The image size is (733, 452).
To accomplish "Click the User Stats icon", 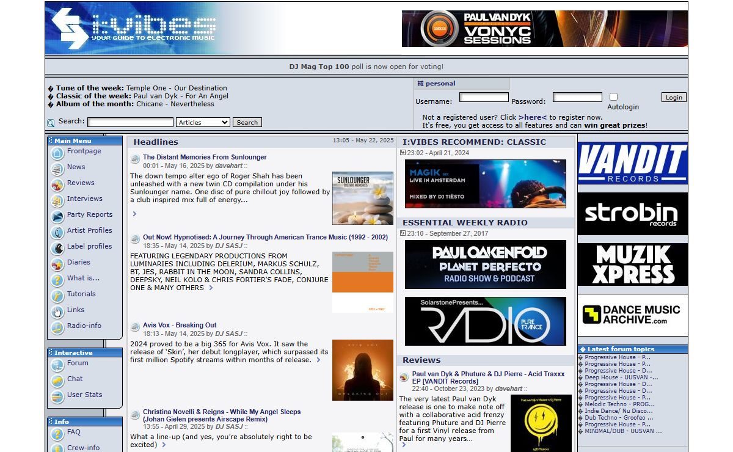I will pos(57,396).
